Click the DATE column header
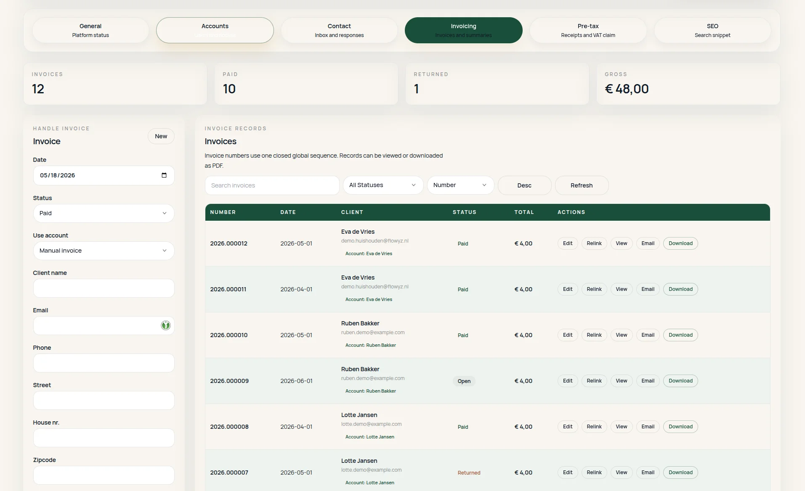 tap(288, 212)
